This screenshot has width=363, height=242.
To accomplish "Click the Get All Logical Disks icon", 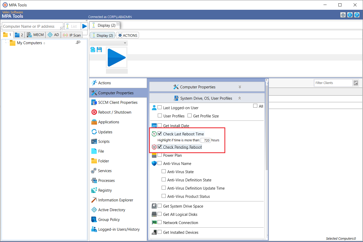I will point(154,214).
